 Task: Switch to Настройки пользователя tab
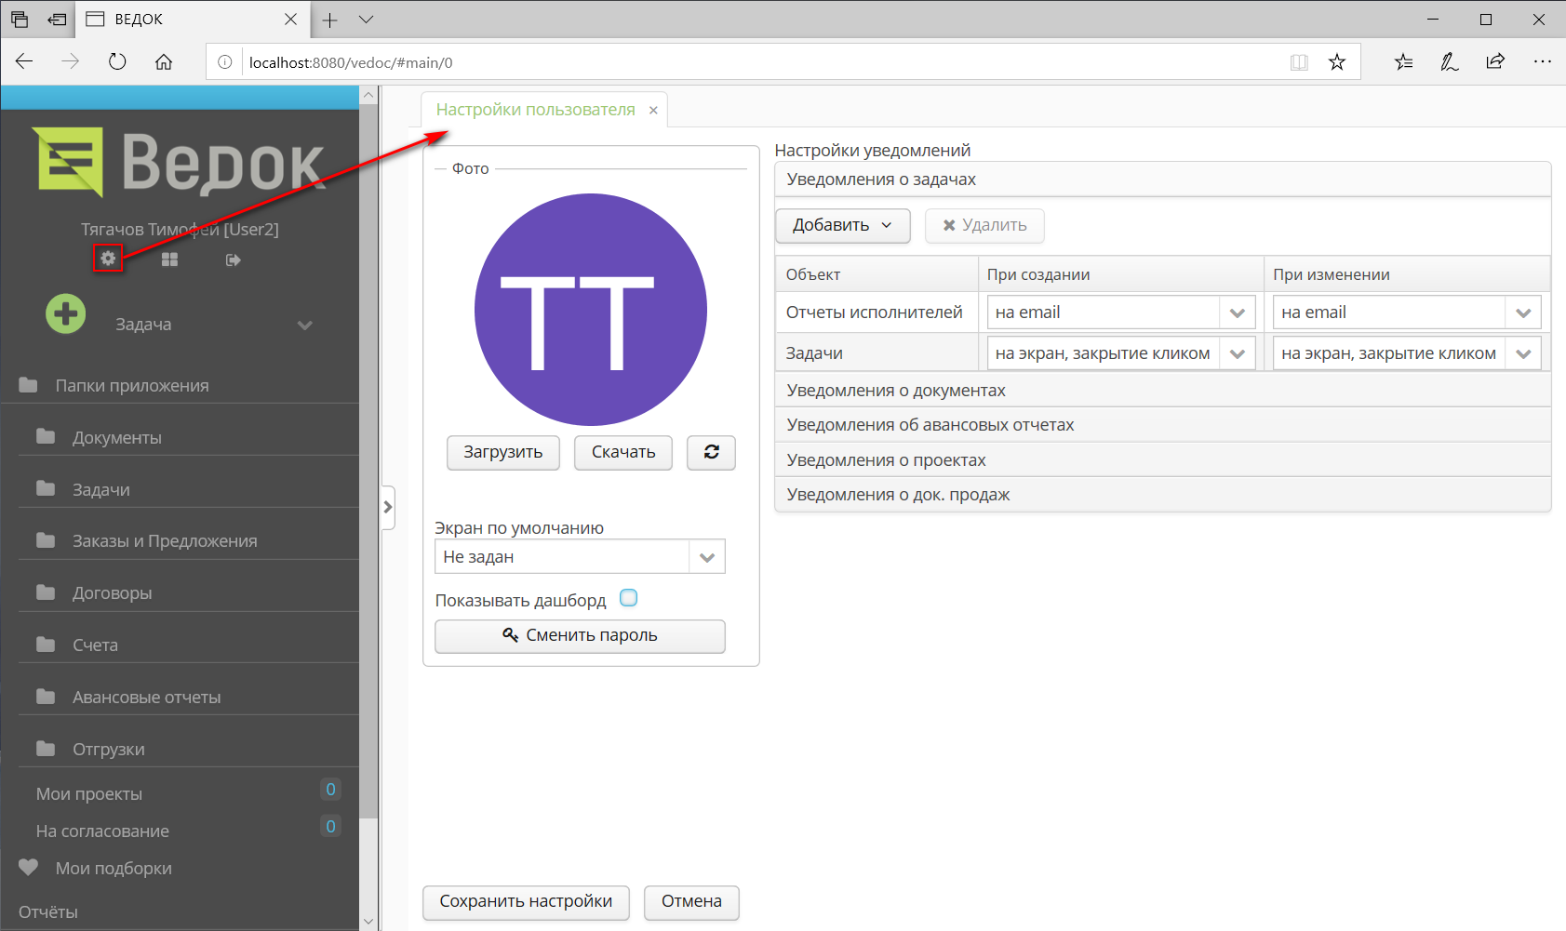coord(535,110)
